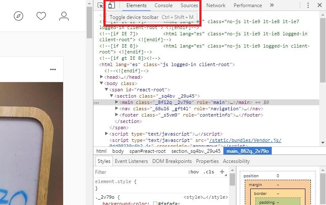Open the Sources tab
This screenshot has width=326, height=205.
[x=189, y=5]
